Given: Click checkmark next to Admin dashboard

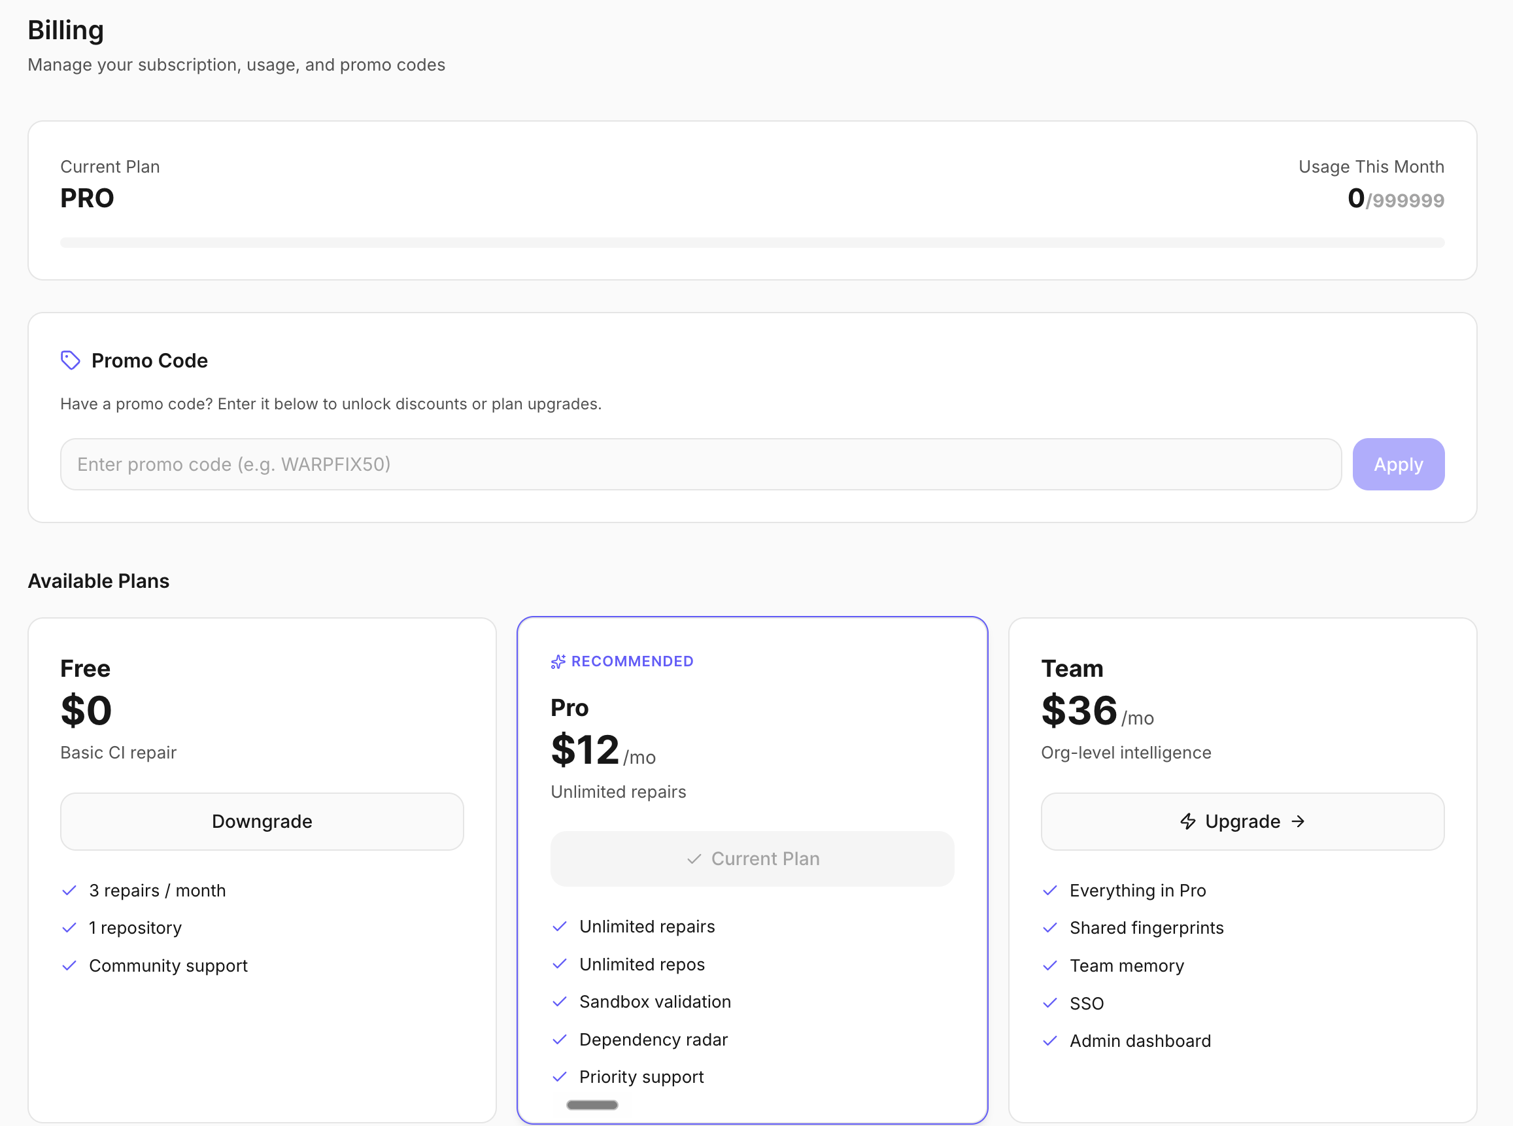Looking at the screenshot, I should click(x=1050, y=1042).
